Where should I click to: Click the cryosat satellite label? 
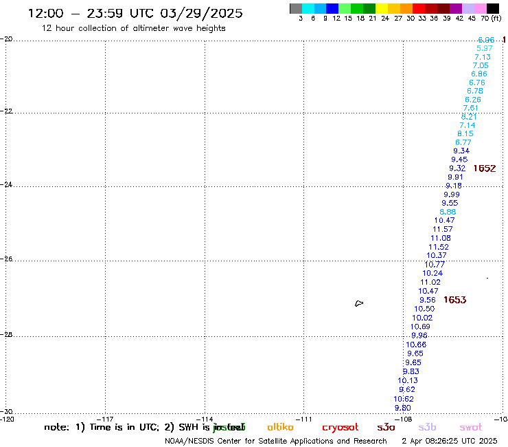pos(340,428)
